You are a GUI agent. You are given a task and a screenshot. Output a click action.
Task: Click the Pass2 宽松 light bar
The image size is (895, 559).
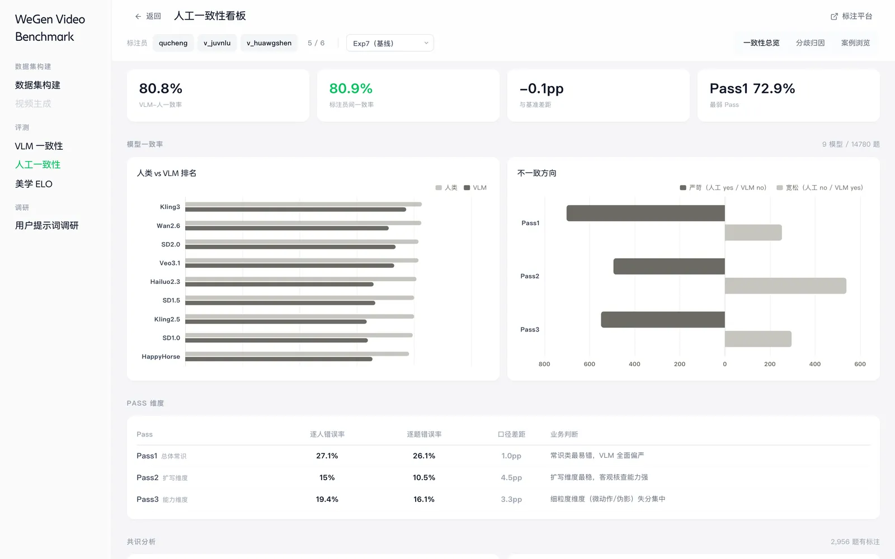[785, 286]
